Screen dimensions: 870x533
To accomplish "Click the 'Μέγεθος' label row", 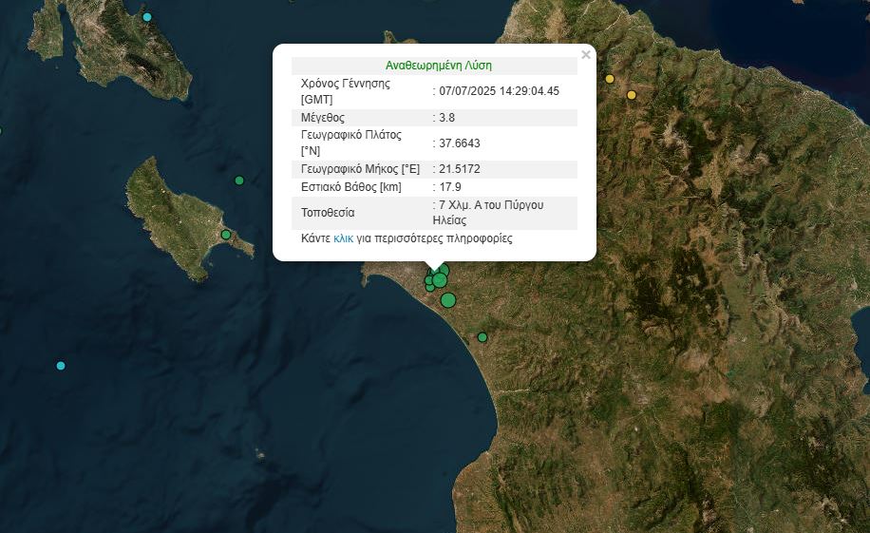I will (322, 118).
